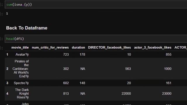Click the num_critic_for_reviews column header

[x=50, y=48]
